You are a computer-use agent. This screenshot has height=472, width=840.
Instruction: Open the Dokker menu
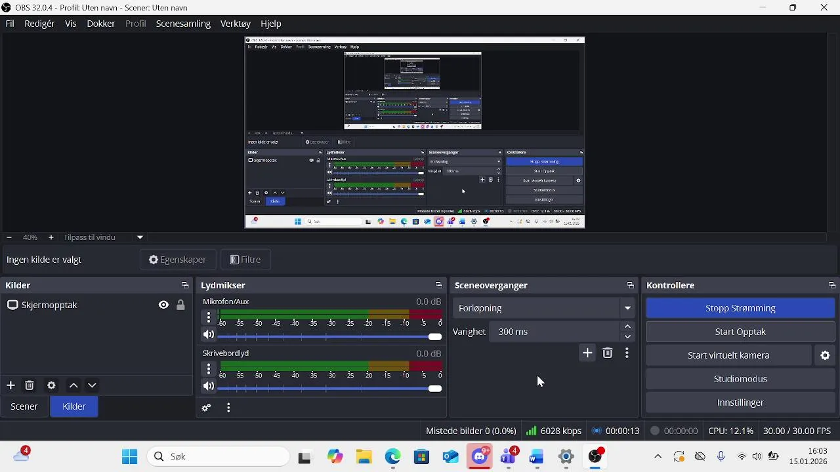click(x=101, y=24)
